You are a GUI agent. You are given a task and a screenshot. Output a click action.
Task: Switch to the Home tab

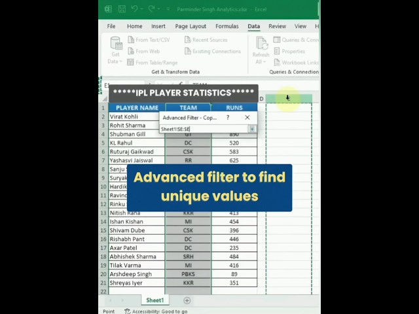(x=134, y=26)
